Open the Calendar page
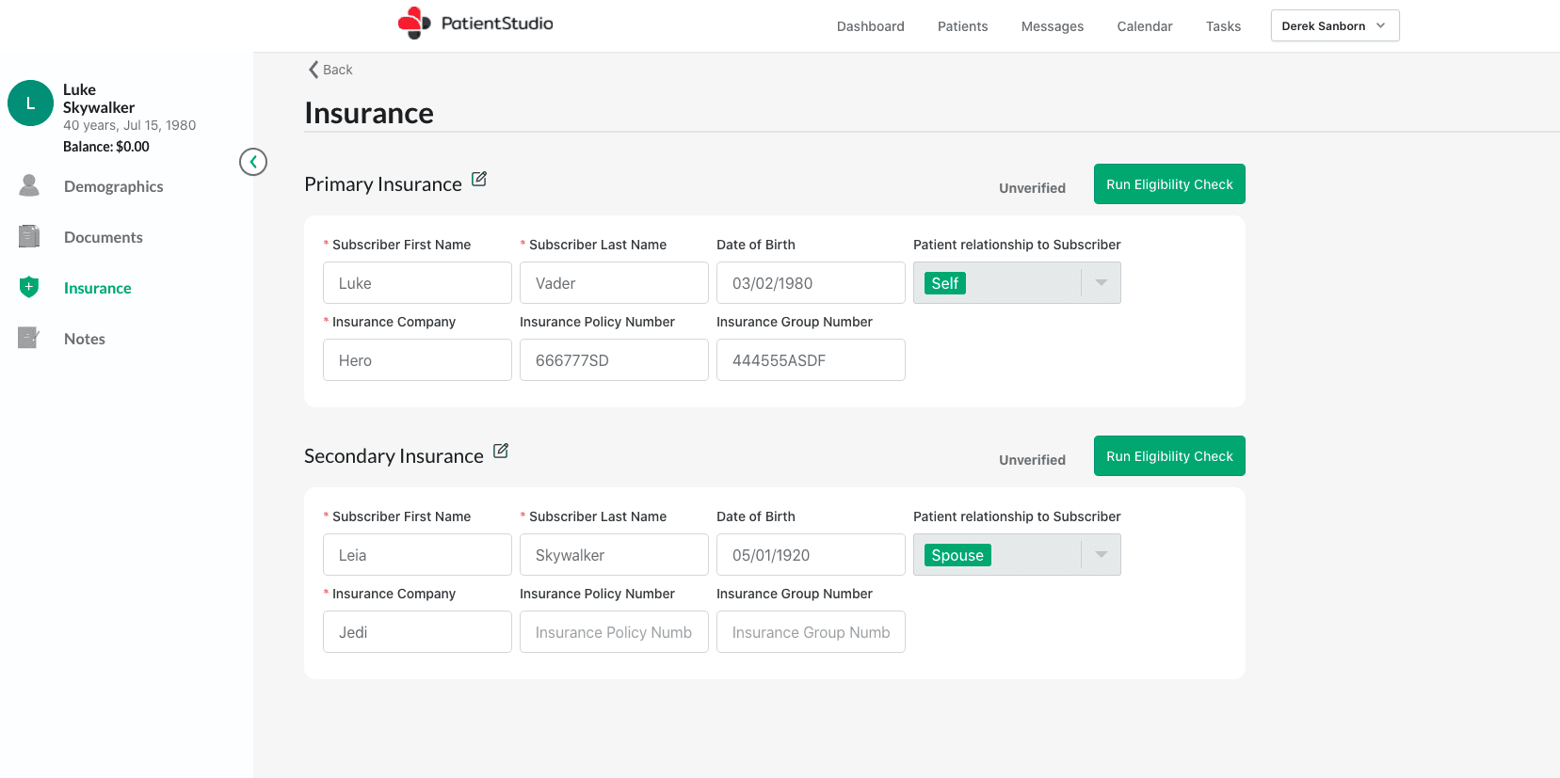Image resolution: width=1560 pixels, height=778 pixels. click(1145, 26)
